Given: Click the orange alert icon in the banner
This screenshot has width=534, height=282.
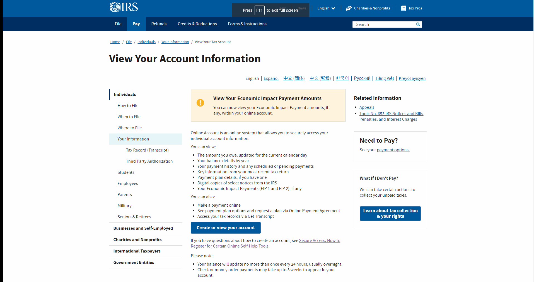Looking at the screenshot, I should pos(200,103).
